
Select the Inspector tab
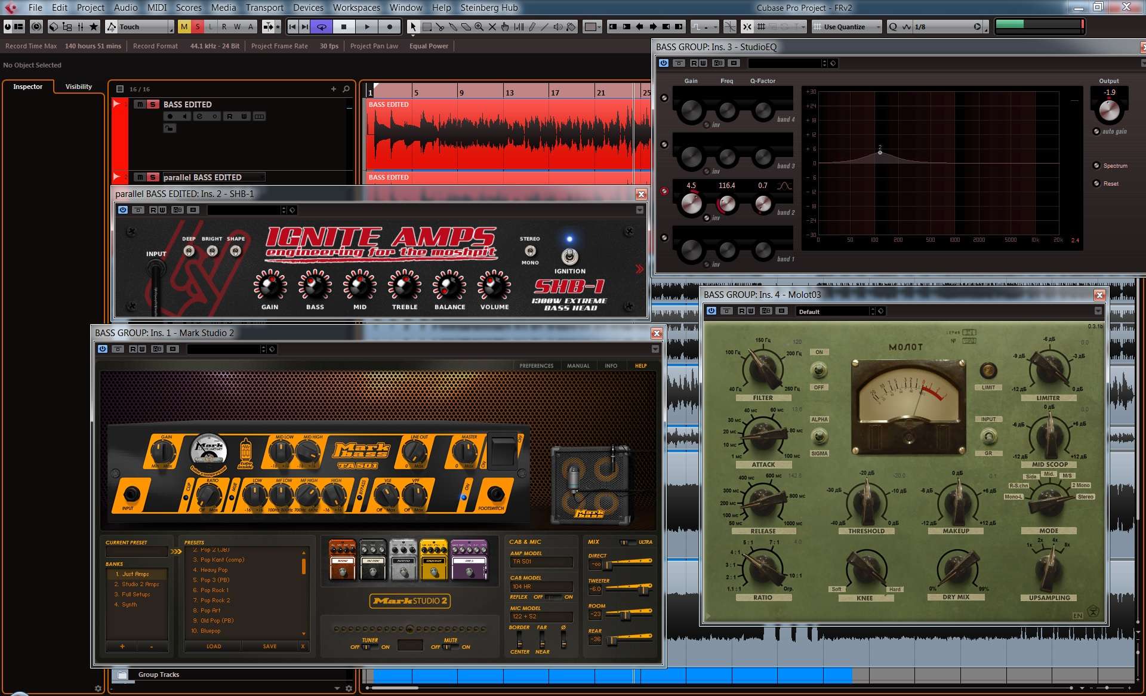pyautogui.click(x=28, y=87)
